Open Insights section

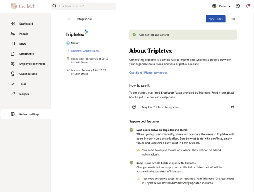click(x=24, y=94)
